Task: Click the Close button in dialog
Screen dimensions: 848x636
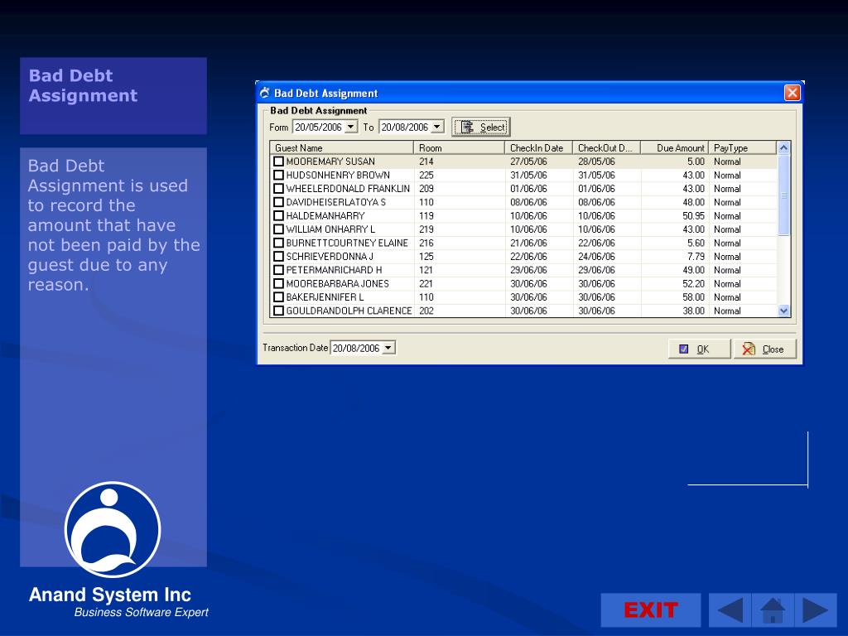Action: 765,349
